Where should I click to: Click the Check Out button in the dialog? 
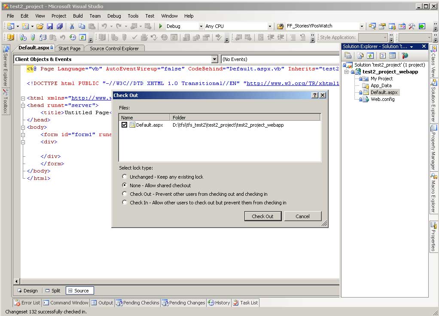262,216
